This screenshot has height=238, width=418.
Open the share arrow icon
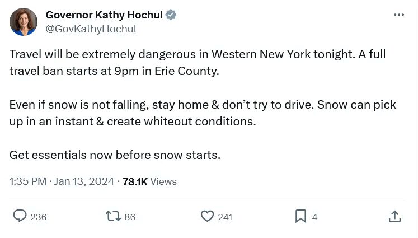394,216
